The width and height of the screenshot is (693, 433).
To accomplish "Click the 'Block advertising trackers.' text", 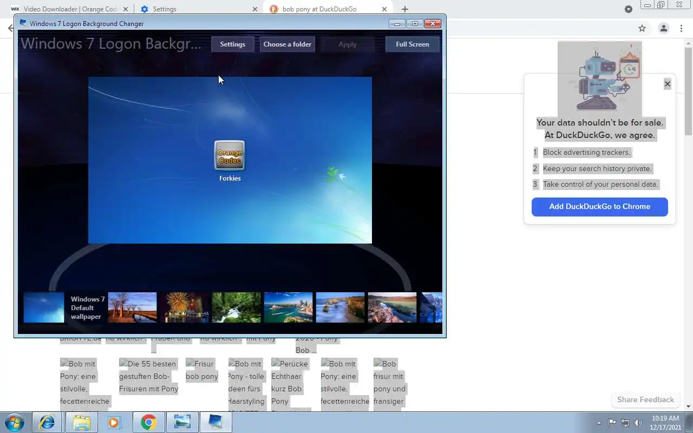I will click(x=586, y=152).
